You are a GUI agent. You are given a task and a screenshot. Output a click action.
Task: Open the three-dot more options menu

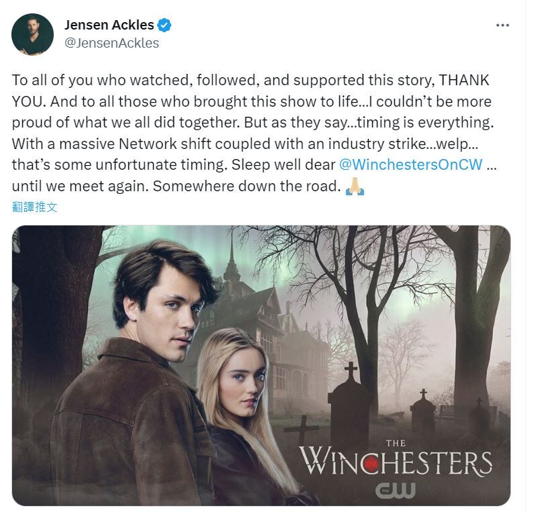point(502,25)
